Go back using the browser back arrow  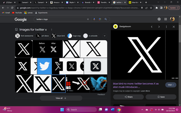tap(3, 8)
